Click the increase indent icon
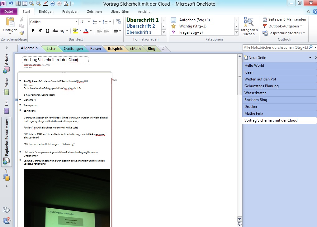Image resolution: width=317 pixels, height=227 pixels. click(x=106, y=31)
